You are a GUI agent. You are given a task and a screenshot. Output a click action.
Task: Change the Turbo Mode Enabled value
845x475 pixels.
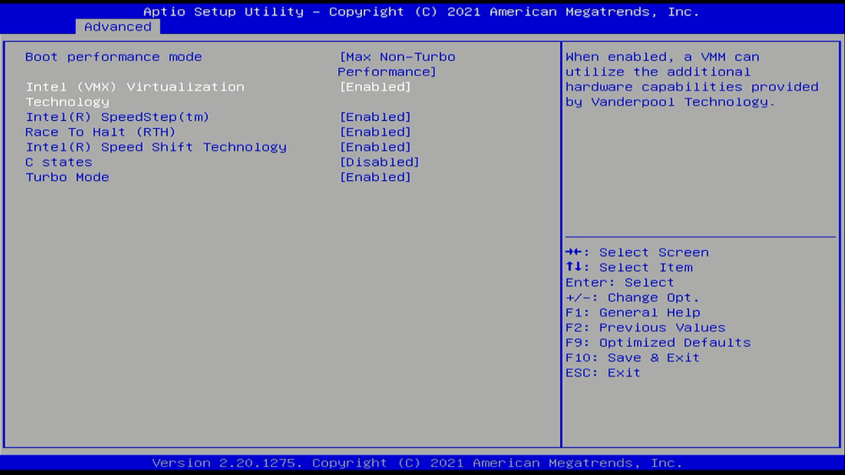[x=375, y=178]
